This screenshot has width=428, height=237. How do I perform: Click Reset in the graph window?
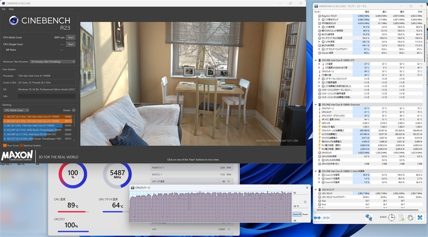pos(305,214)
